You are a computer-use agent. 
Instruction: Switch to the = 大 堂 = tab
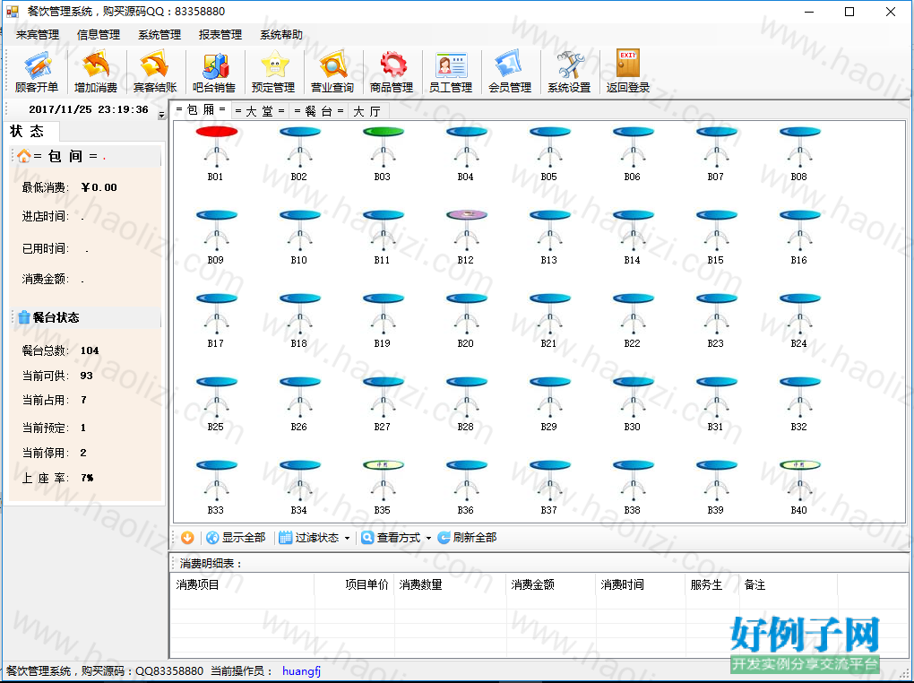tap(260, 111)
